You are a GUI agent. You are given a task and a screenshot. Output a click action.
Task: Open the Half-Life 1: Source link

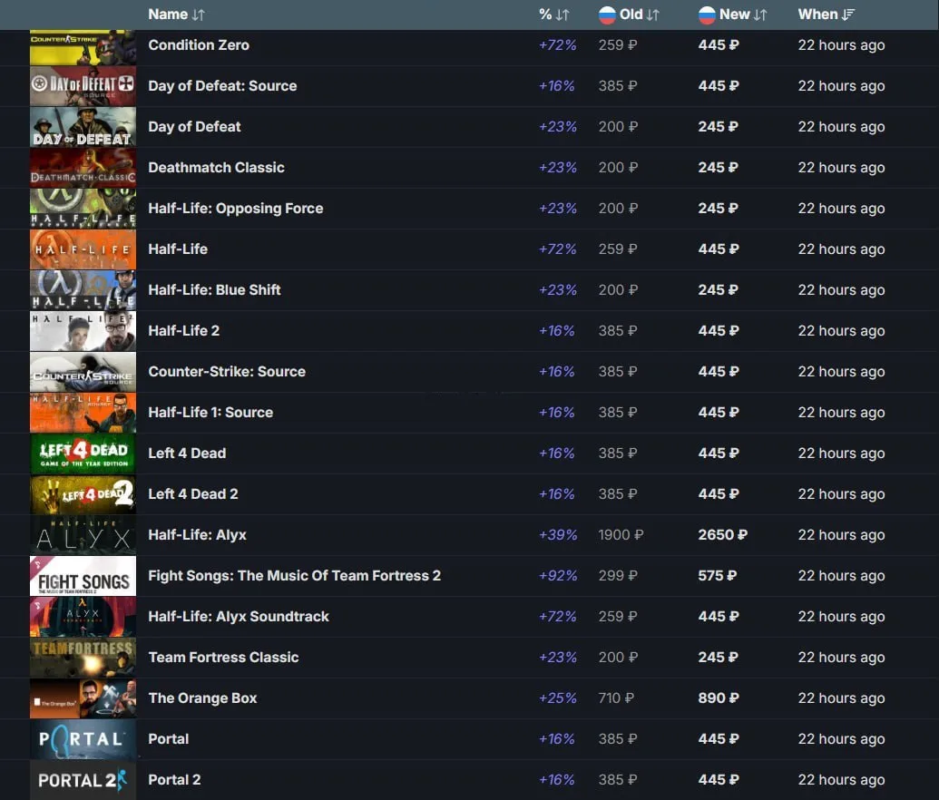click(210, 412)
